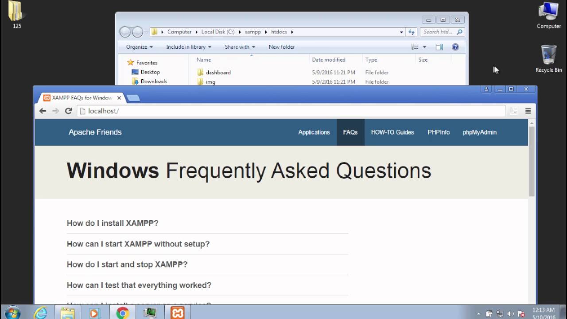
Task: Go back in the Chrome browser
Action: (x=43, y=111)
